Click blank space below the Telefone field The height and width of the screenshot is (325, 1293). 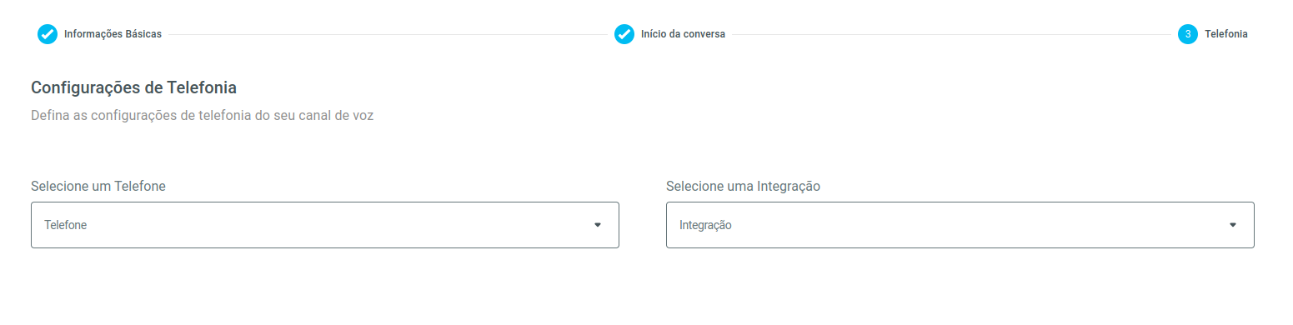325,283
